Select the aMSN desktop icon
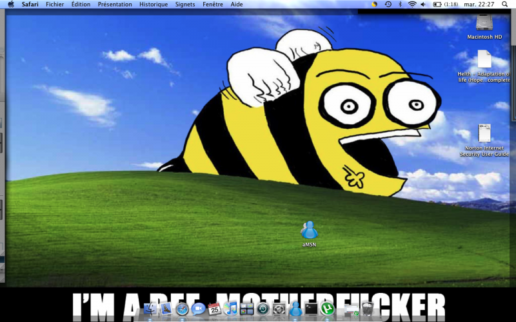The height and width of the screenshot is (322, 516). 309,230
